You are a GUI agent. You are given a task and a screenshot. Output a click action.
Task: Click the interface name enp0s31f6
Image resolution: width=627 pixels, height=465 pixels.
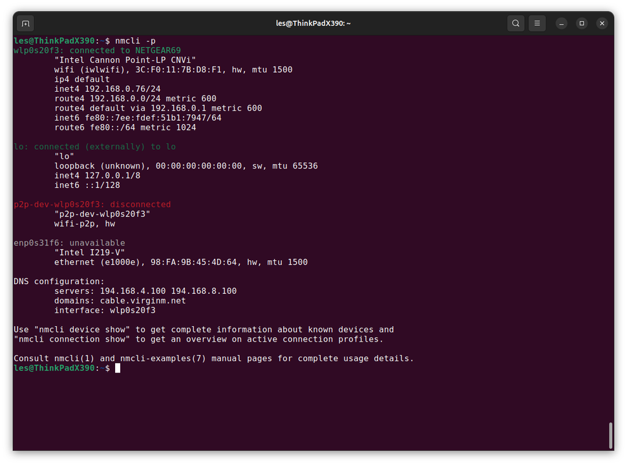(36, 243)
